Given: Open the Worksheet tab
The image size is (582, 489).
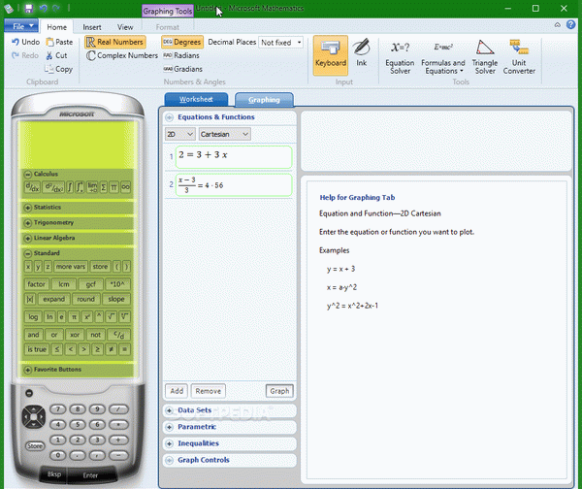Looking at the screenshot, I should (x=196, y=100).
